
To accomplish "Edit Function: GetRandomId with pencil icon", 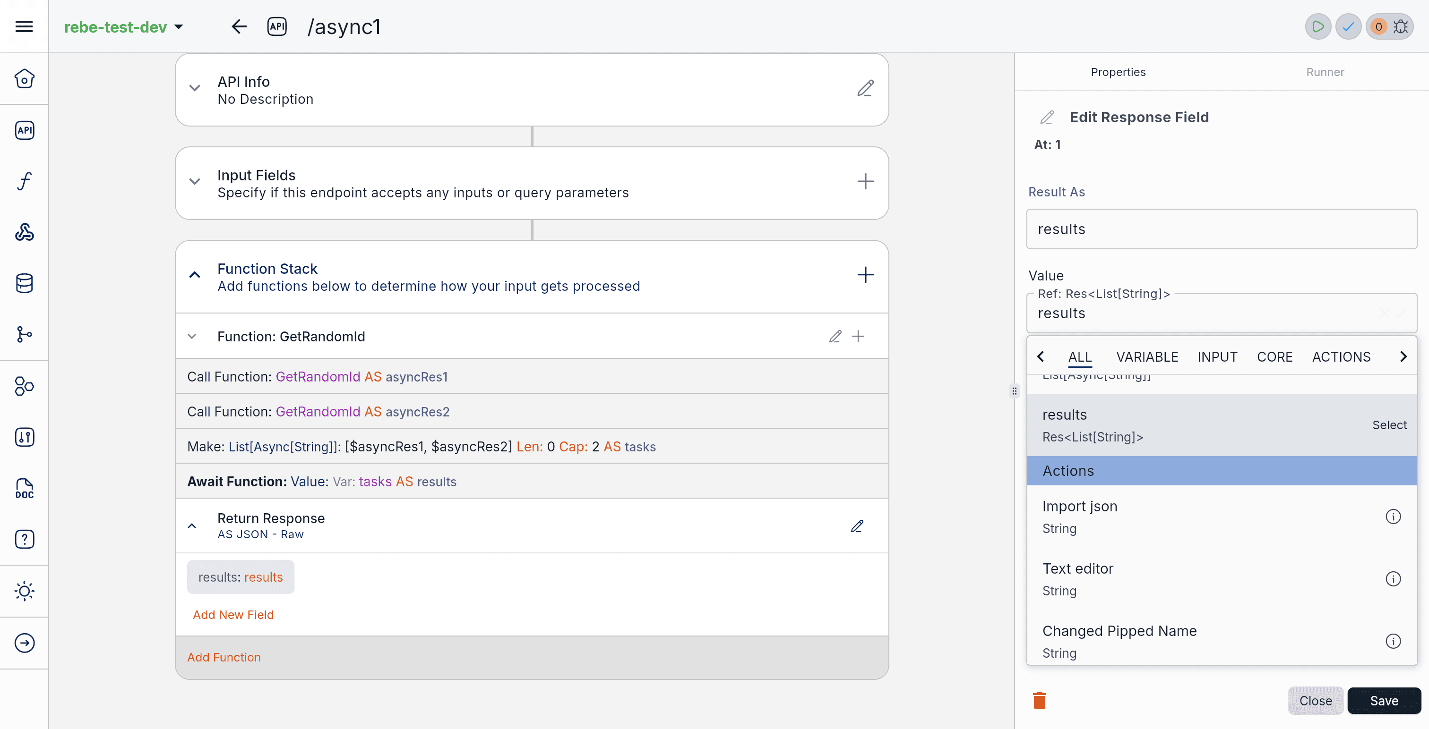I will (835, 336).
